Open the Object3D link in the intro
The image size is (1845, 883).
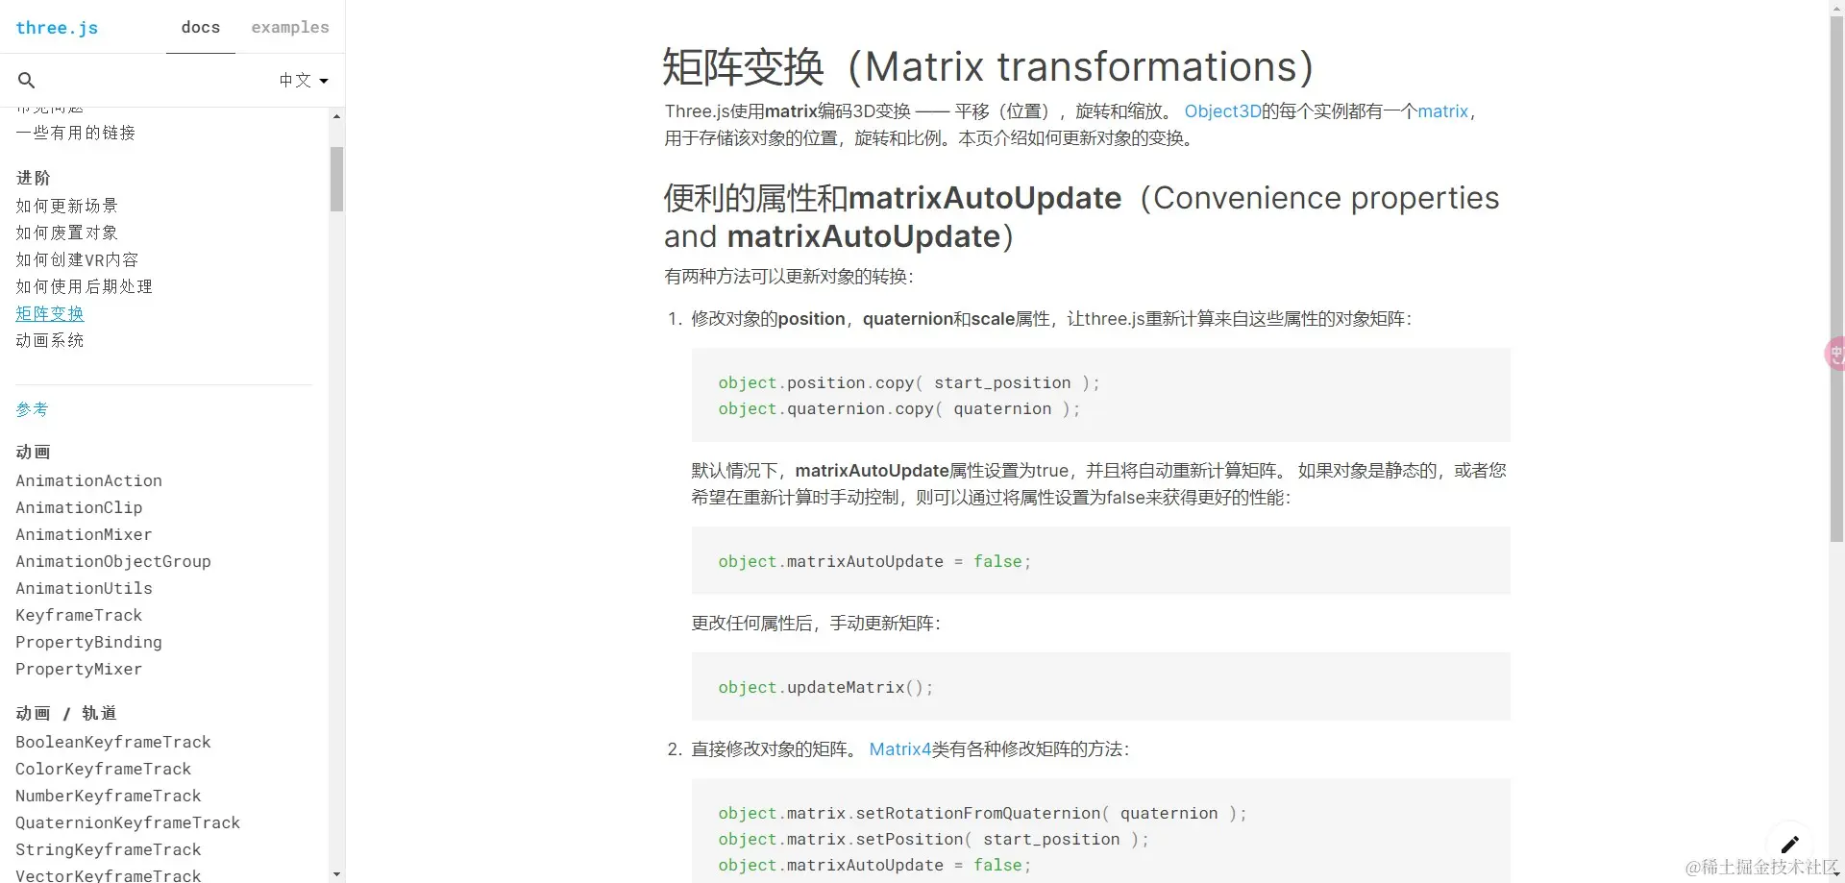1222,111
